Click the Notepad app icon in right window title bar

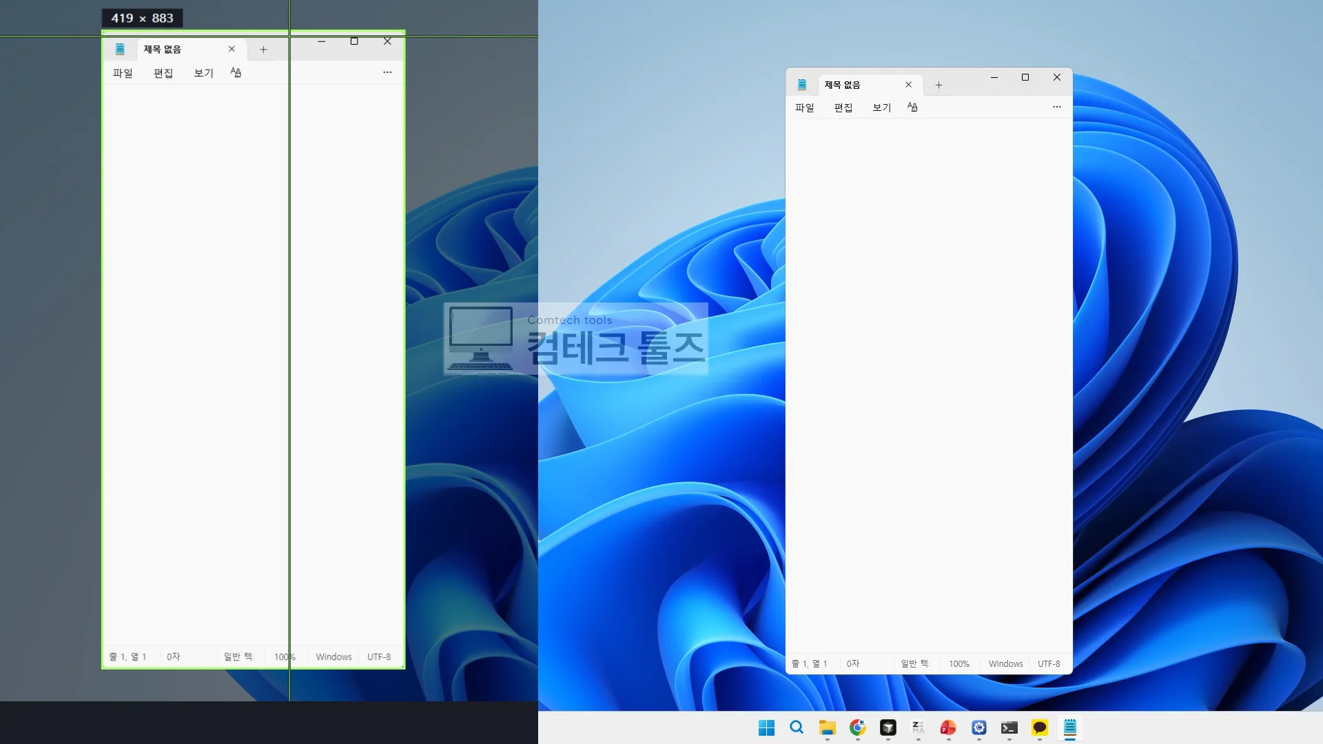tap(802, 85)
